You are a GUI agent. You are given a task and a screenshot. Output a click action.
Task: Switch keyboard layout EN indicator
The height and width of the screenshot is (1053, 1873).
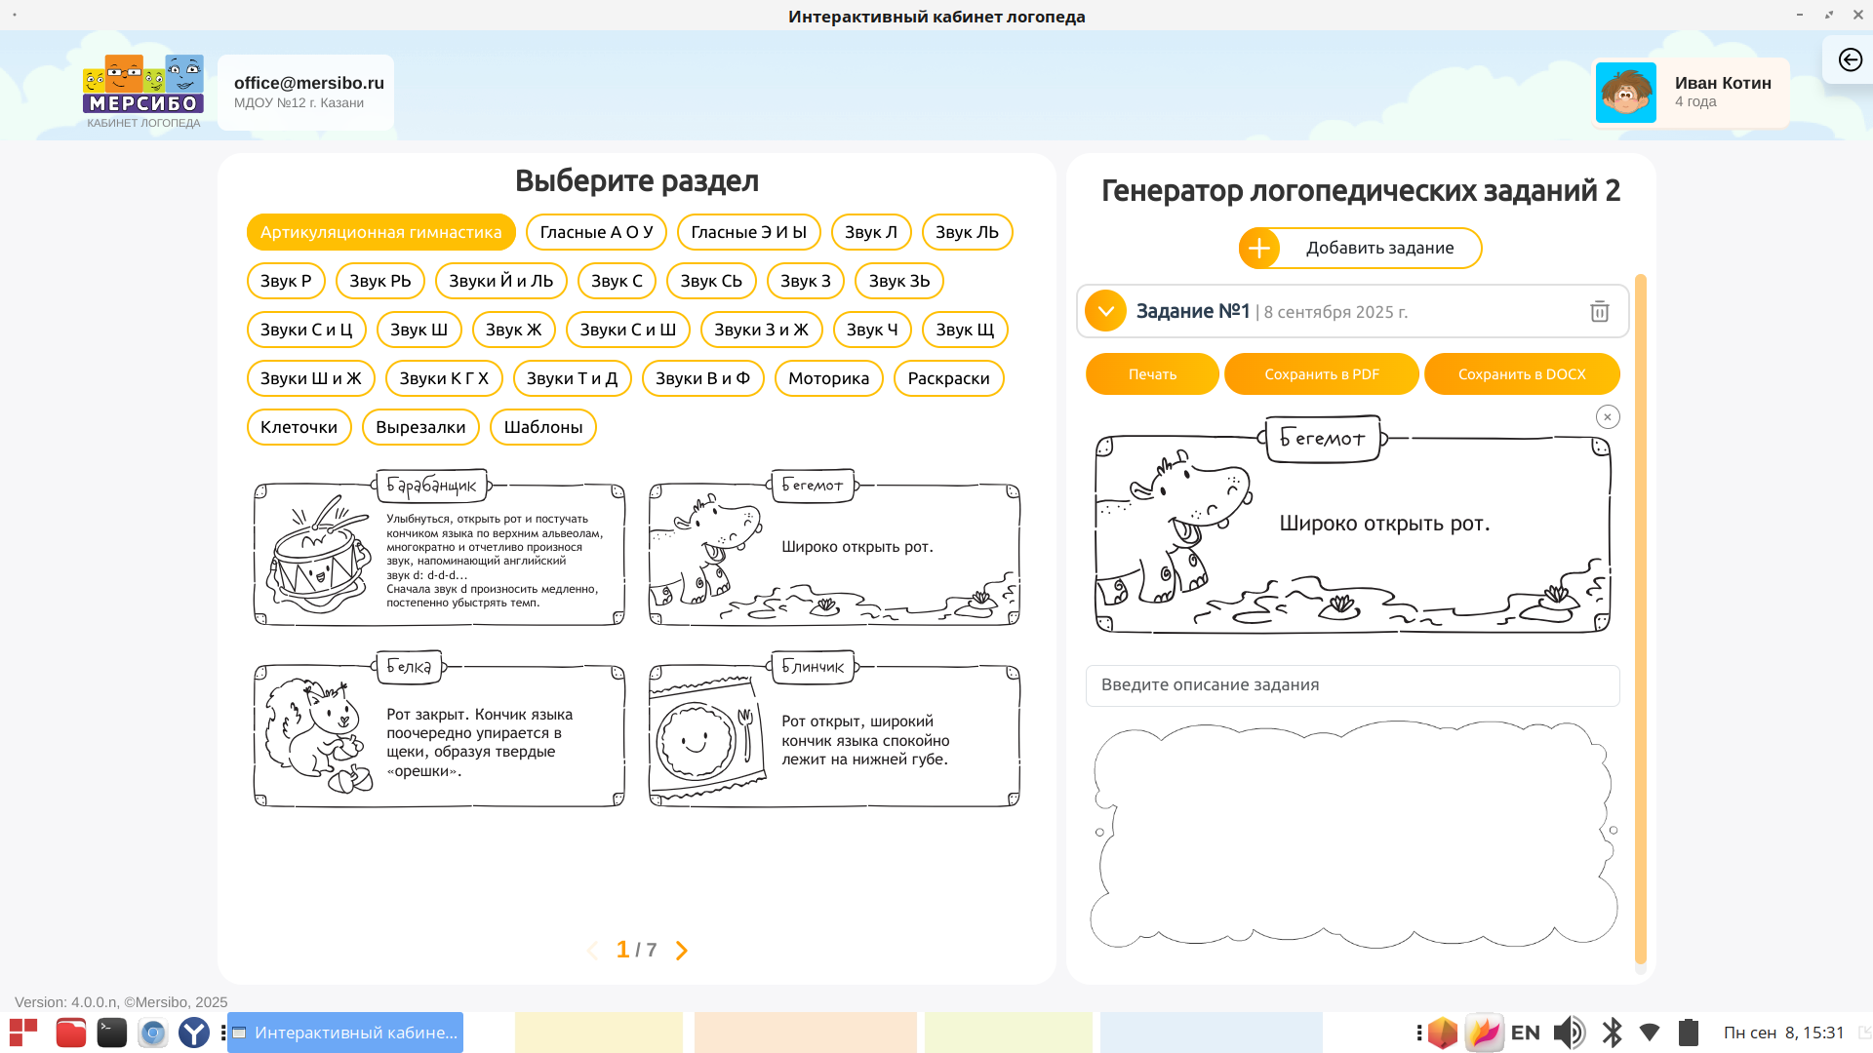coord(1525,1033)
